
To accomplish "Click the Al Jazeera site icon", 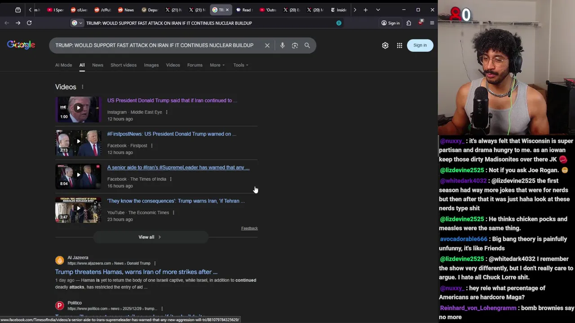I will coord(59,260).
